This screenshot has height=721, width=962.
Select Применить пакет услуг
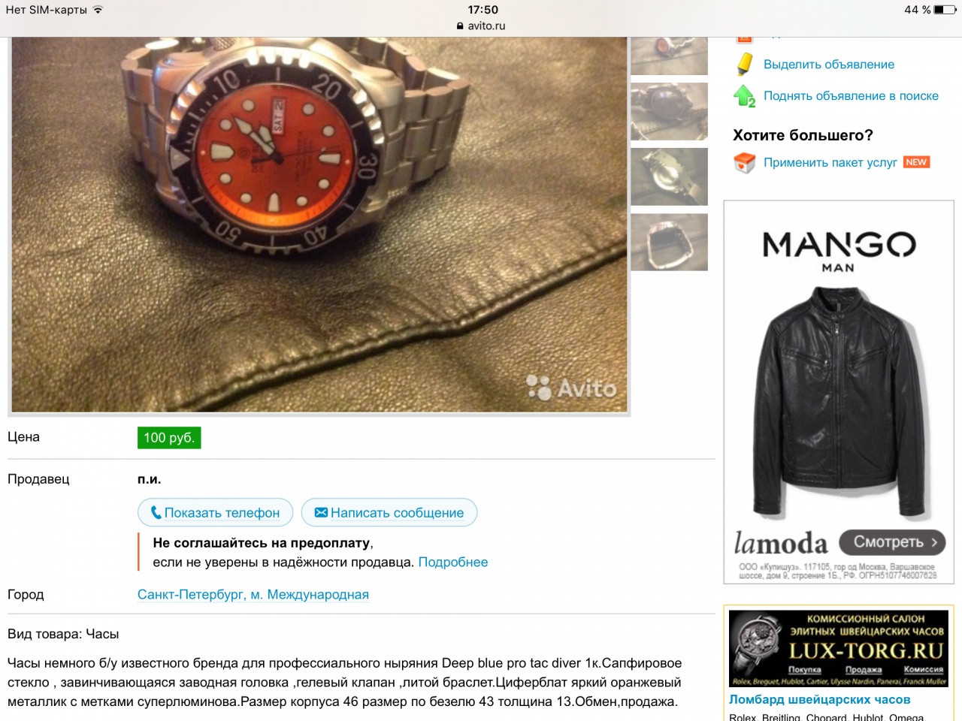(x=830, y=162)
